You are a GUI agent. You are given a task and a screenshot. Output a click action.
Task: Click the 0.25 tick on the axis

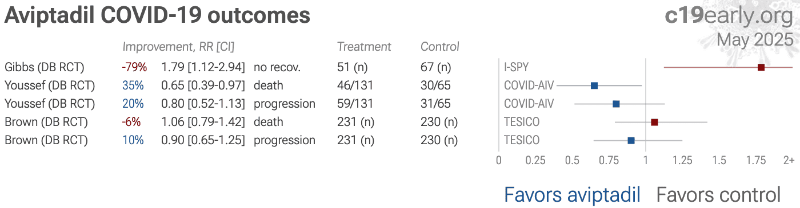coord(535,160)
